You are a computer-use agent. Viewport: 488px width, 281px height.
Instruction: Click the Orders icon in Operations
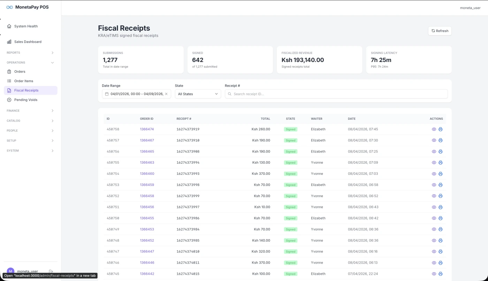[10, 71]
